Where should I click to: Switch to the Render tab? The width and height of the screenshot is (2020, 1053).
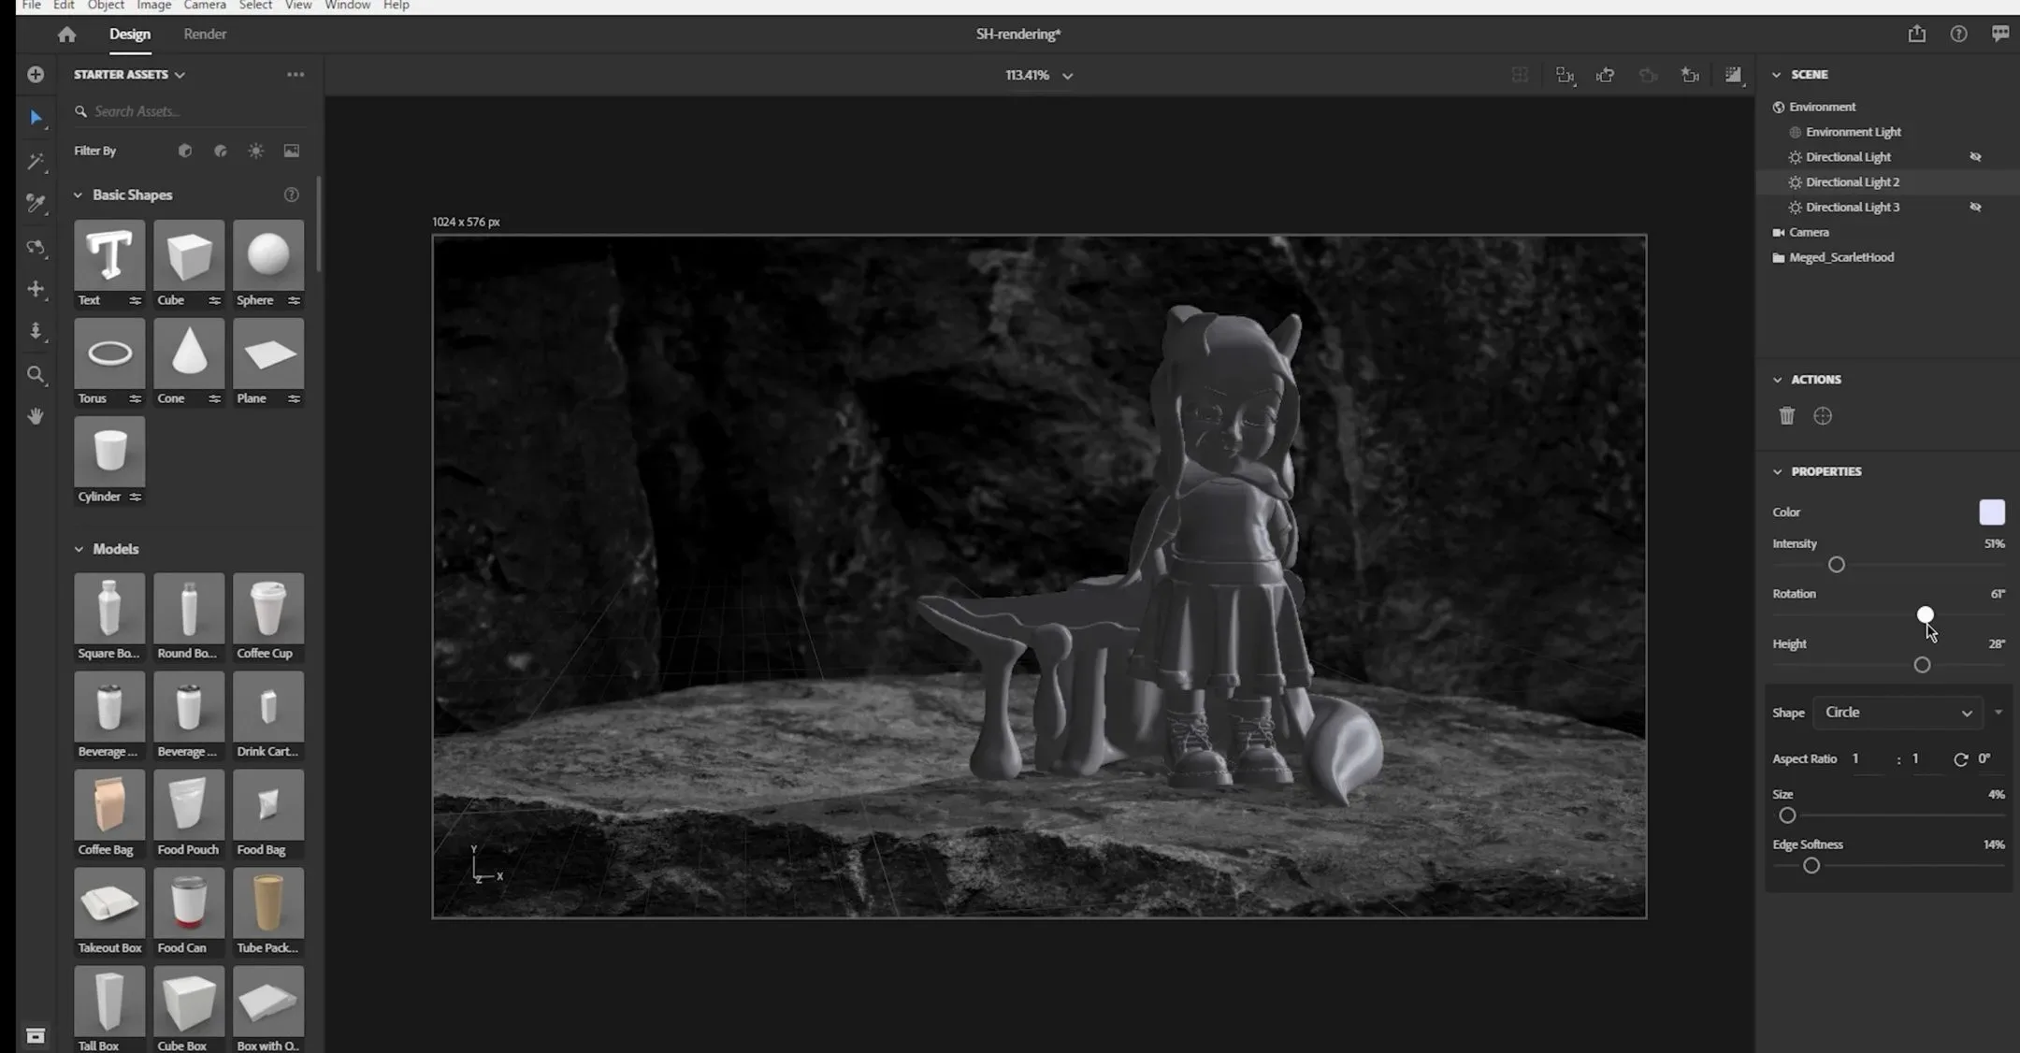click(x=205, y=35)
